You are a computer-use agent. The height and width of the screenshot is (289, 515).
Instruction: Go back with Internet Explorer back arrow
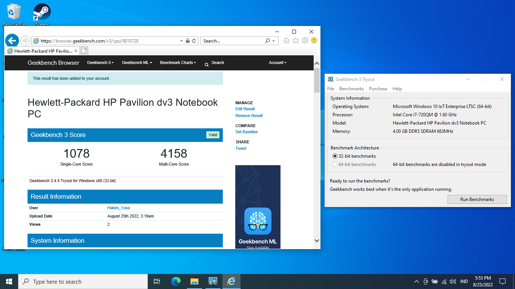coord(12,41)
